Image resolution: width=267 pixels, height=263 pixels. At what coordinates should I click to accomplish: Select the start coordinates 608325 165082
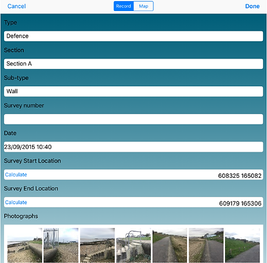coord(240,176)
